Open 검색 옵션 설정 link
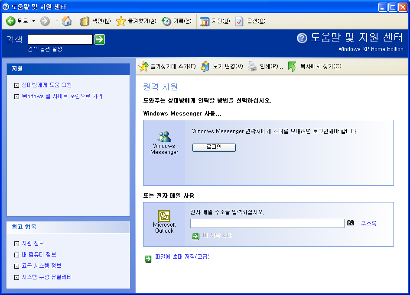The image size is (410, 295). point(45,49)
